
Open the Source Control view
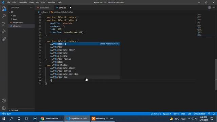tap(4, 24)
